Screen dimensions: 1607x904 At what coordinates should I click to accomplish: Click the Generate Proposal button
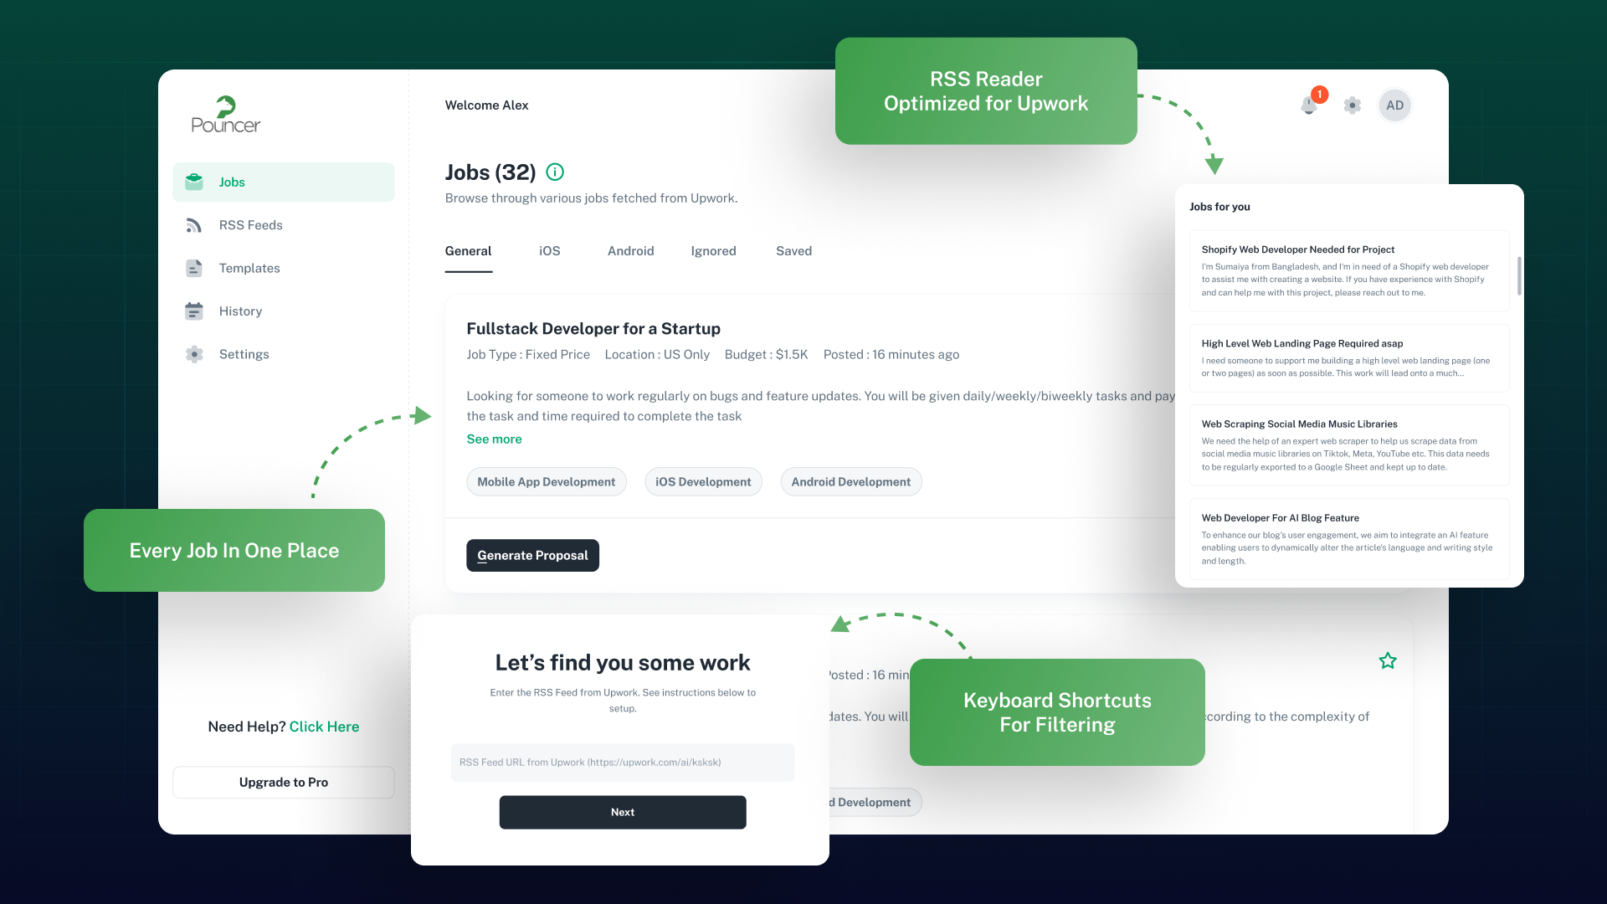(533, 554)
